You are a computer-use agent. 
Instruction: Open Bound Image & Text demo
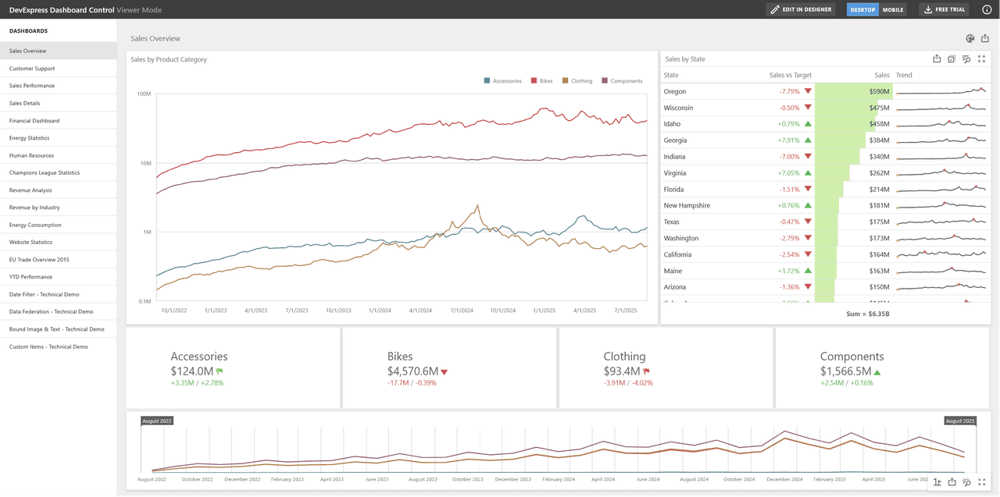click(x=59, y=329)
